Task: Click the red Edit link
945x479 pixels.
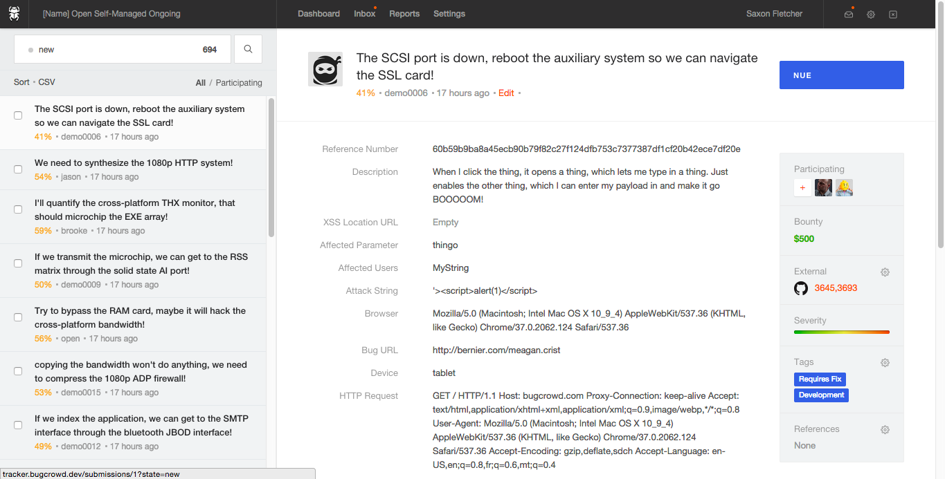Action: click(506, 93)
